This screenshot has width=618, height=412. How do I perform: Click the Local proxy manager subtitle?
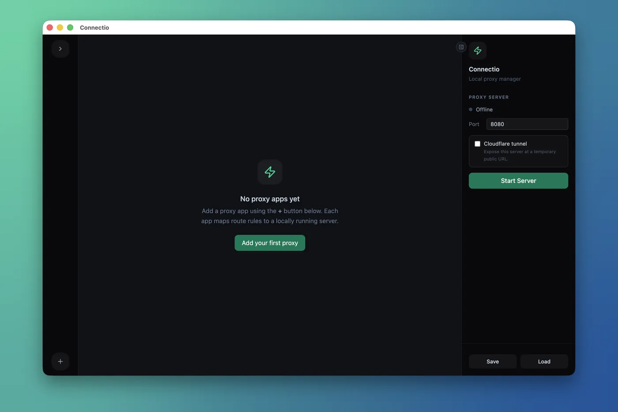click(x=495, y=79)
